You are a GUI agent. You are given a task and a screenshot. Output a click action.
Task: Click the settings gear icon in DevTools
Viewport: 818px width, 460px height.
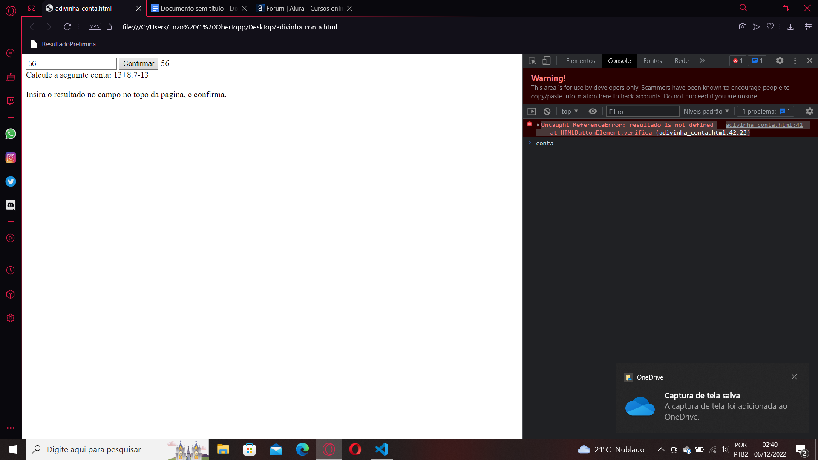(x=780, y=60)
